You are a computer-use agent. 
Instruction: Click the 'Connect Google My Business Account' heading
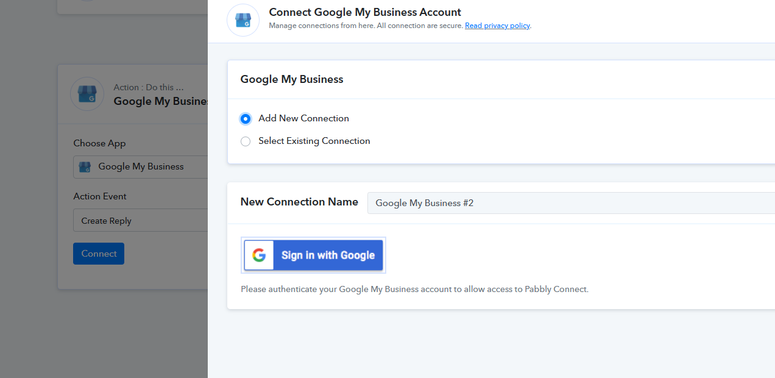[x=365, y=12]
